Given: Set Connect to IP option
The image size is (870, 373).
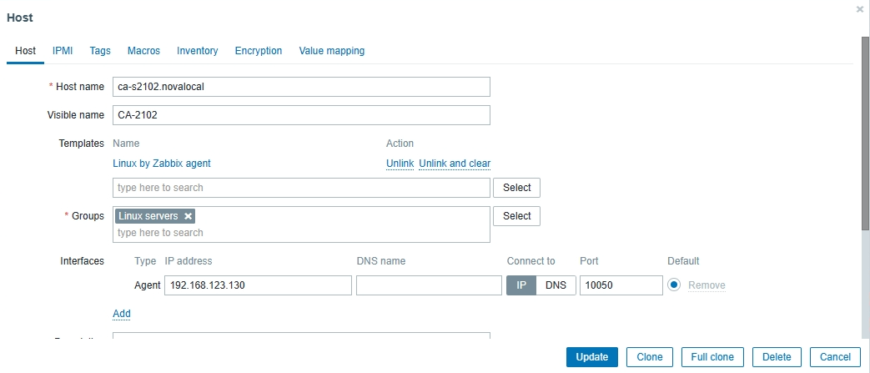Looking at the screenshot, I should [521, 285].
